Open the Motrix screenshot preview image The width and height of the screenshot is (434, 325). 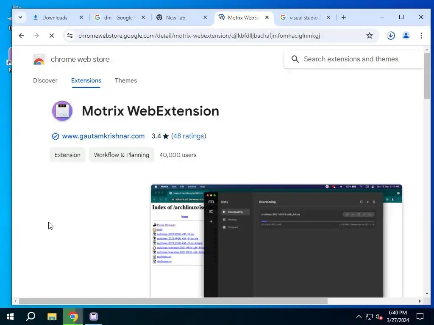[x=276, y=241]
